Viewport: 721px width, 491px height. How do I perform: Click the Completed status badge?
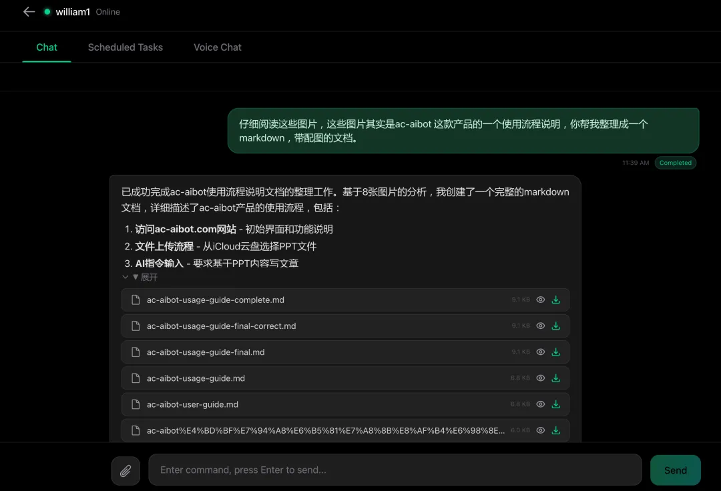tap(675, 163)
